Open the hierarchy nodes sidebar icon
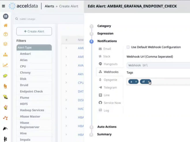The image size is (190, 142). pos(5,55)
